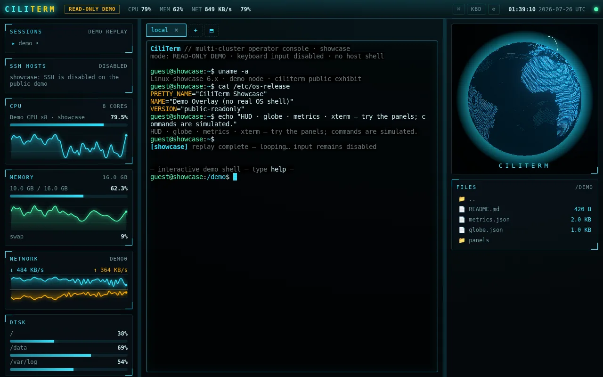Select globe.json file name
Viewport: 603px width, 377px height.
click(x=486, y=230)
